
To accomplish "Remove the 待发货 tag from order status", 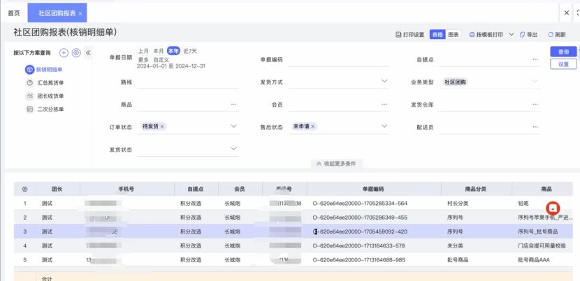I will [163, 127].
